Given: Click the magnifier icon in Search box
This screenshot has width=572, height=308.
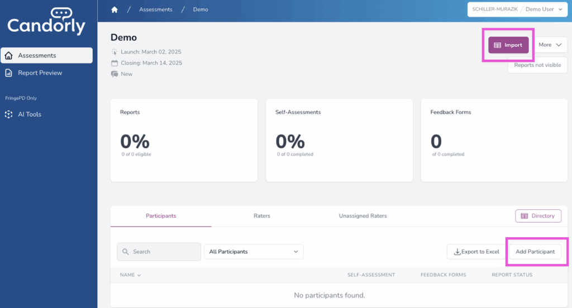Looking at the screenshot, I should [x=126, y=252].
